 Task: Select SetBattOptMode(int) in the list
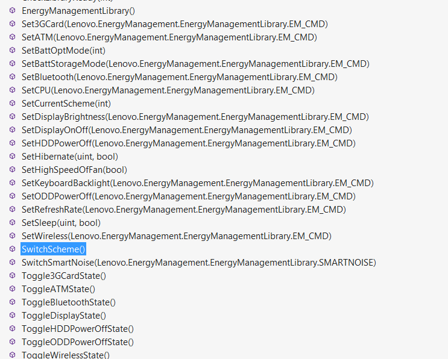(63, 51)
